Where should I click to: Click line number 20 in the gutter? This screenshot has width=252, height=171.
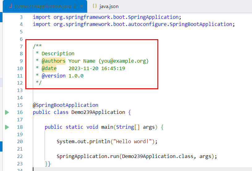(x=20, y=142)
